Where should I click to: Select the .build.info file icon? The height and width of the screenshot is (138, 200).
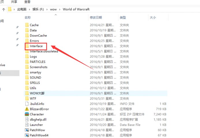coord(27,104)
